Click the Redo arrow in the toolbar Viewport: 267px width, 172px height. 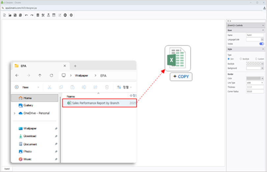(x=32, y=15)
